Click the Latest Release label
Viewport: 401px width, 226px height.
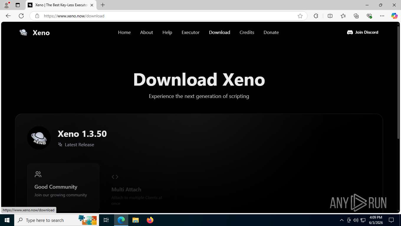click(x=79, y=145)
